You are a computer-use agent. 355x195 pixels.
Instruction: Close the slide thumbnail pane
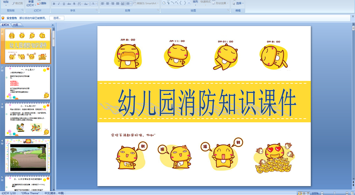pos(53,25)
